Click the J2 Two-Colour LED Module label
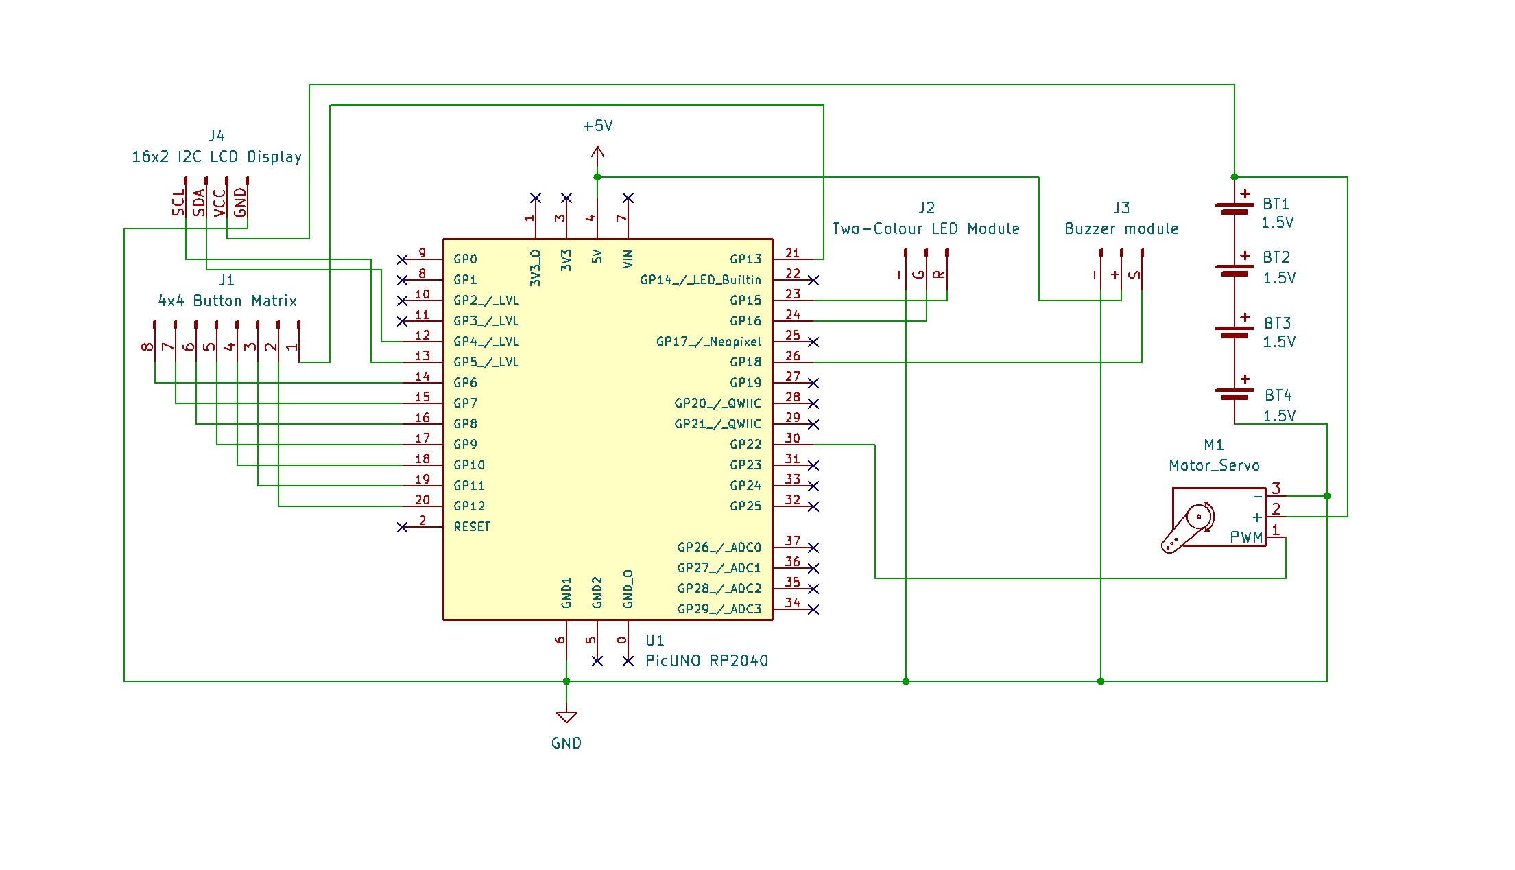 coord(926,228)
